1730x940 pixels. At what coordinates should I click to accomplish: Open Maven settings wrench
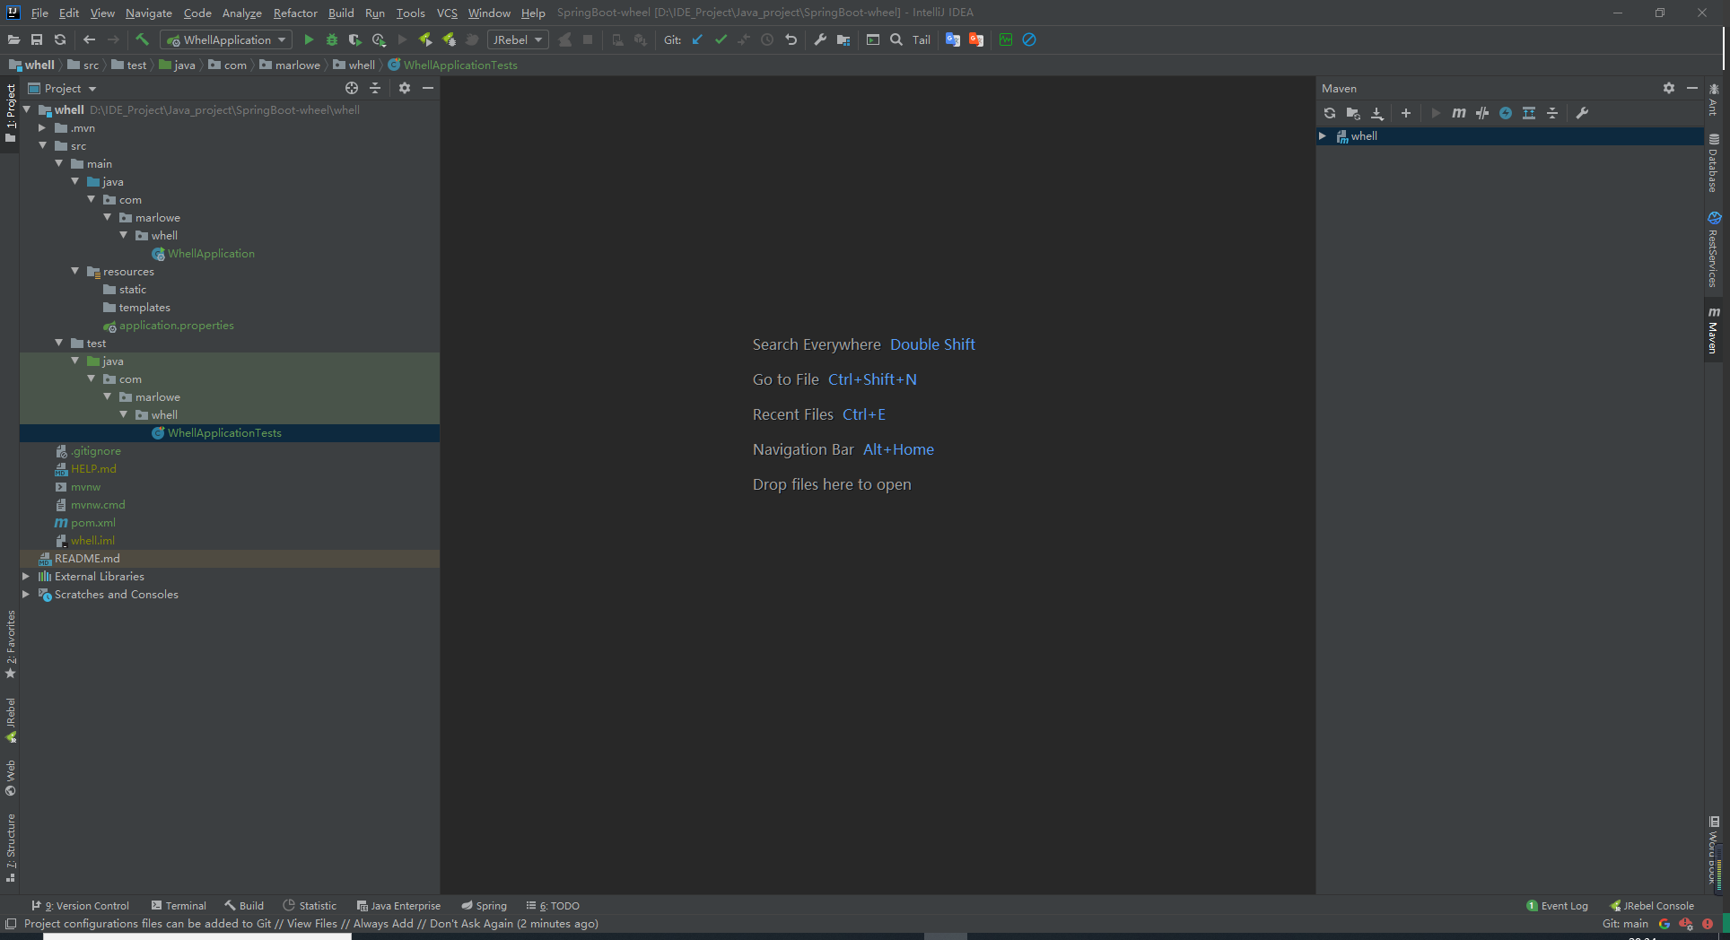point(1582,113)
